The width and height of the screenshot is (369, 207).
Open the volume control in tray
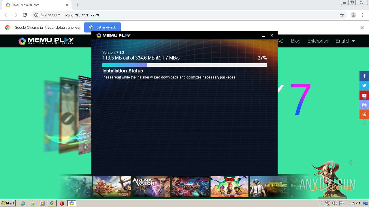pos(334,203)
